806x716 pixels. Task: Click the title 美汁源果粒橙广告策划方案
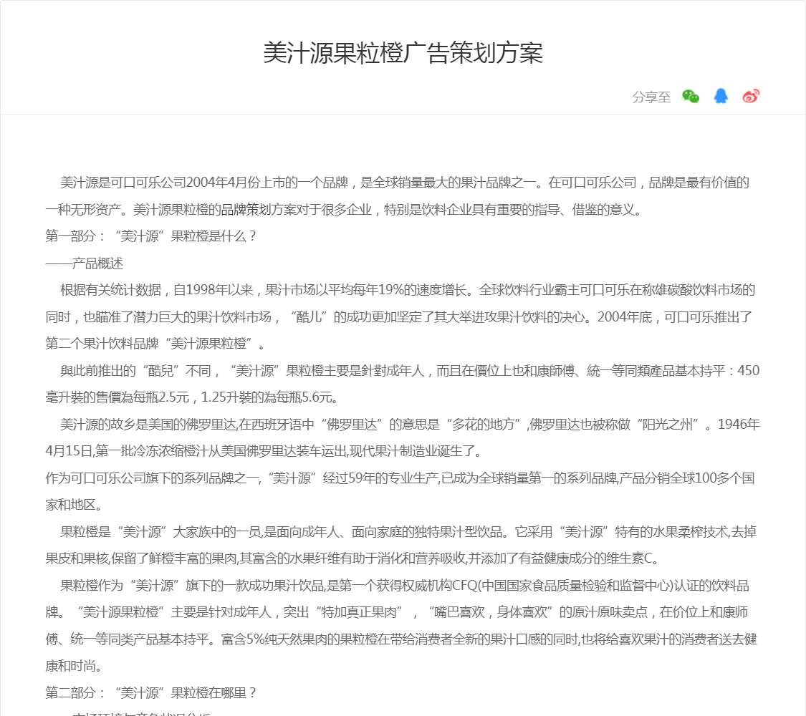click(403, 53)
